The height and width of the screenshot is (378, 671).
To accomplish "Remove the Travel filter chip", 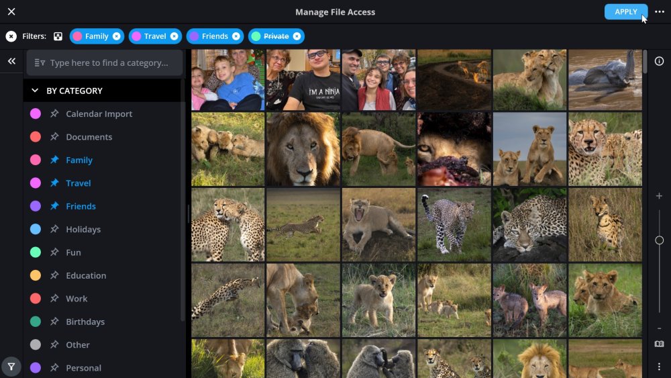I will pos(174,36).
